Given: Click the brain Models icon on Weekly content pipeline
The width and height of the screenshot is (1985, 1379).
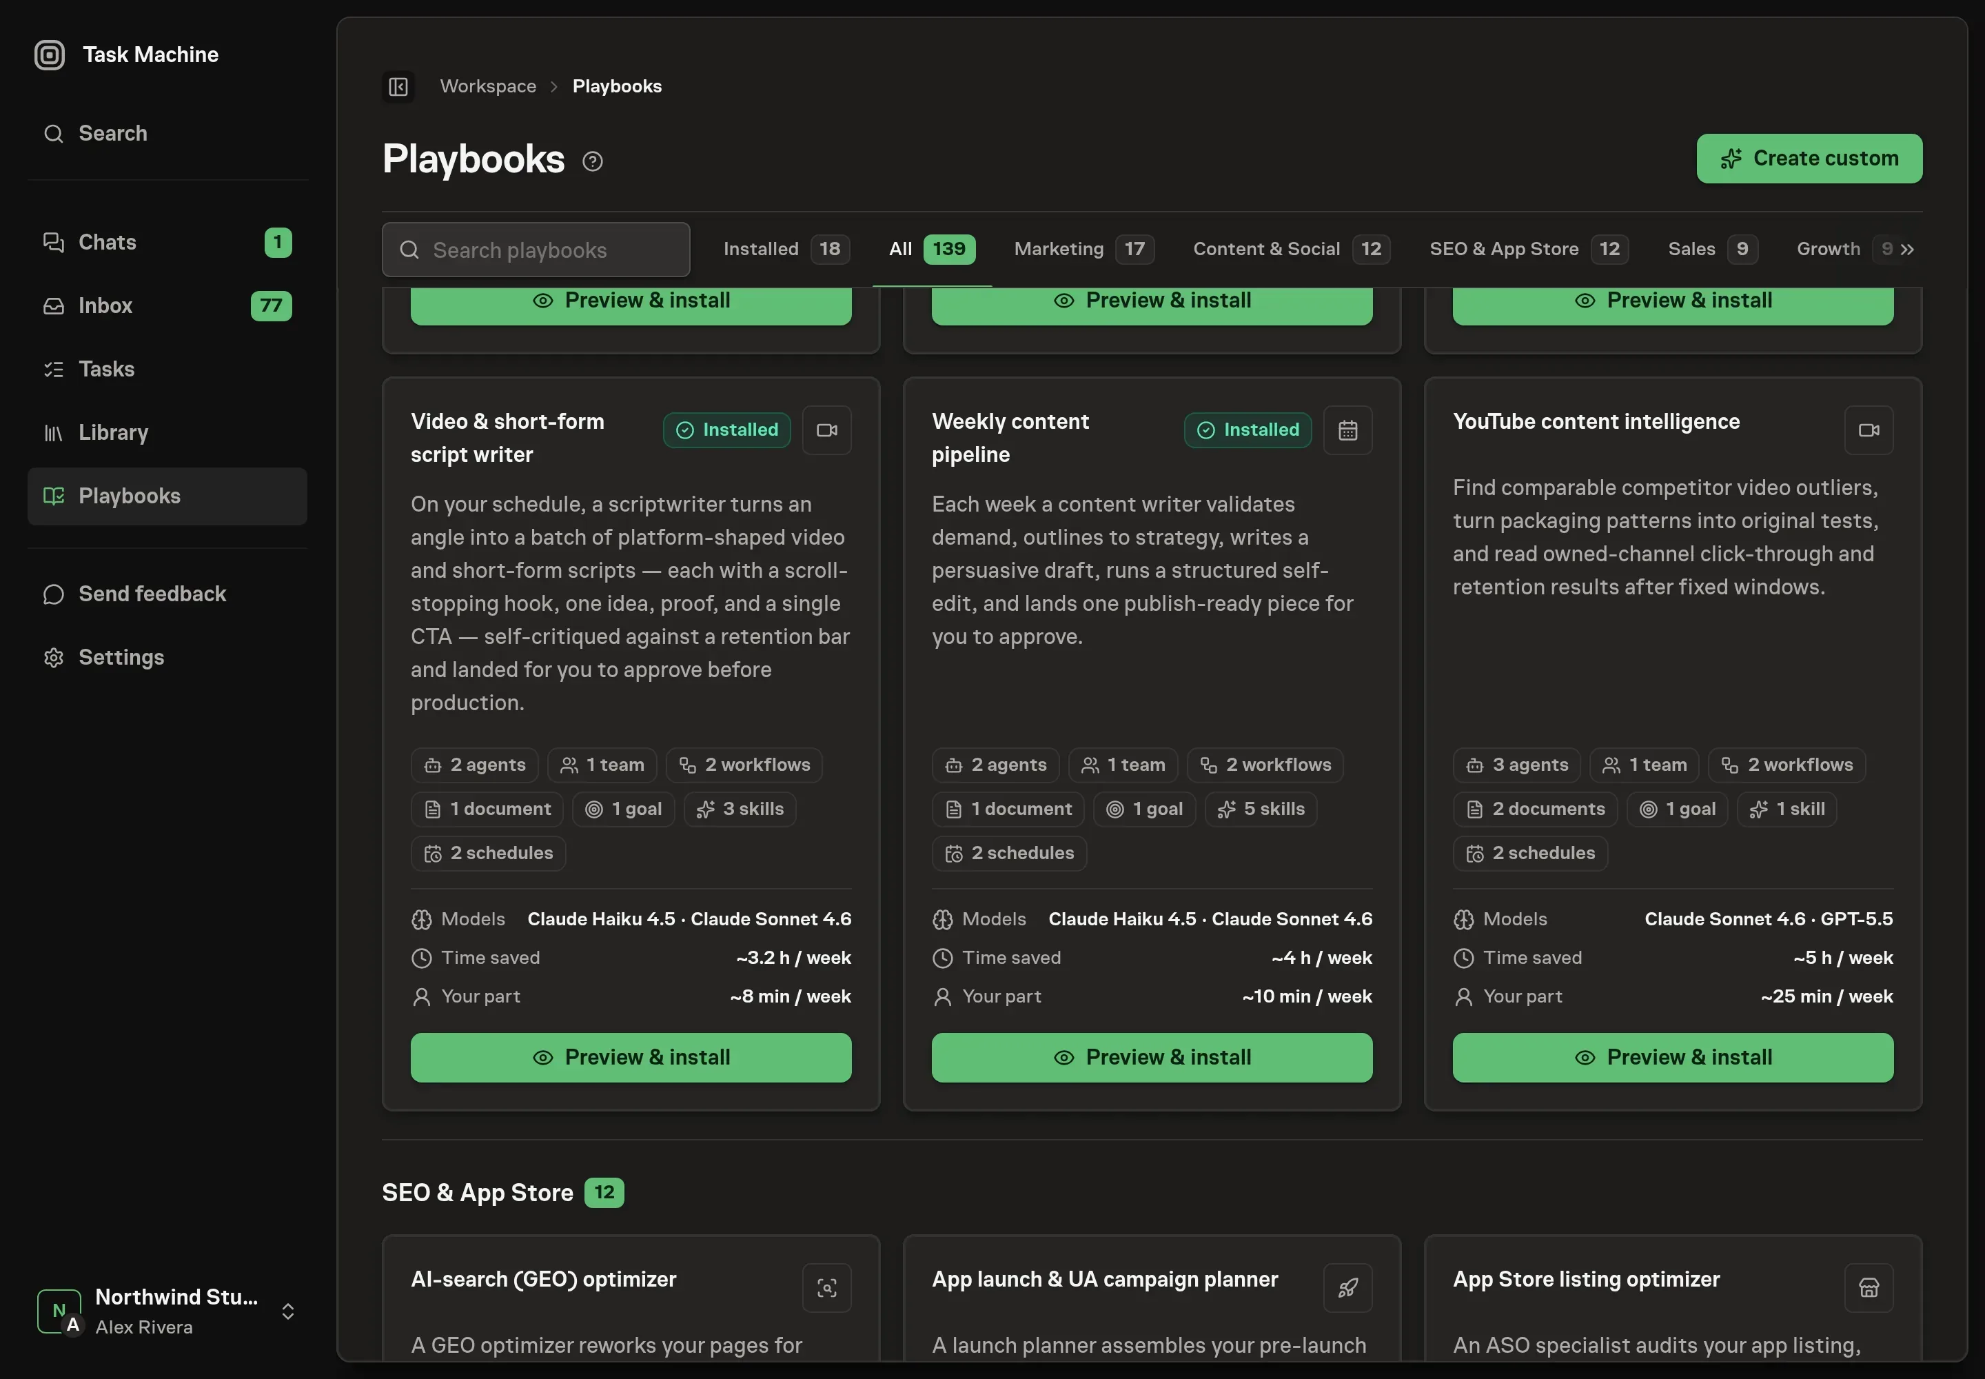Looking at the screenshot, I should (942, 919).
